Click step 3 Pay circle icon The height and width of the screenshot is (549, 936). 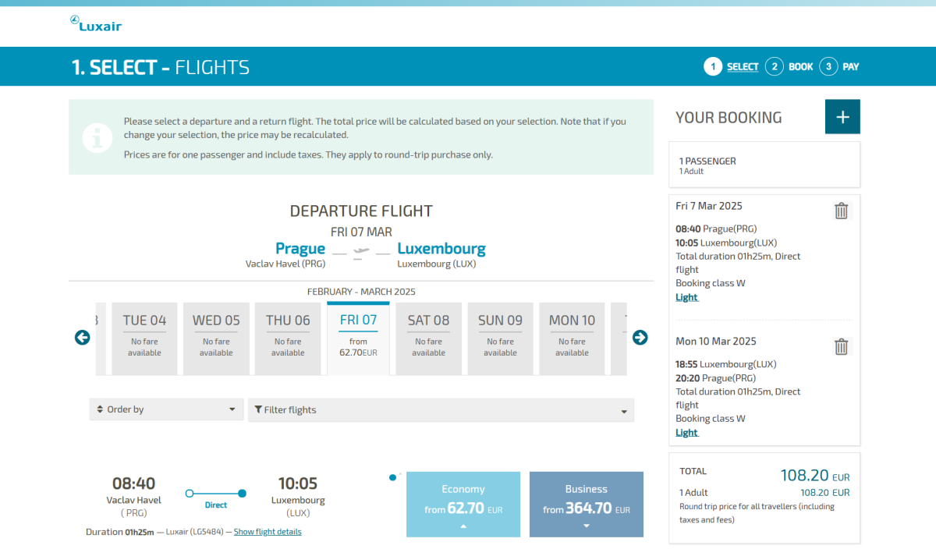(828, 66)
